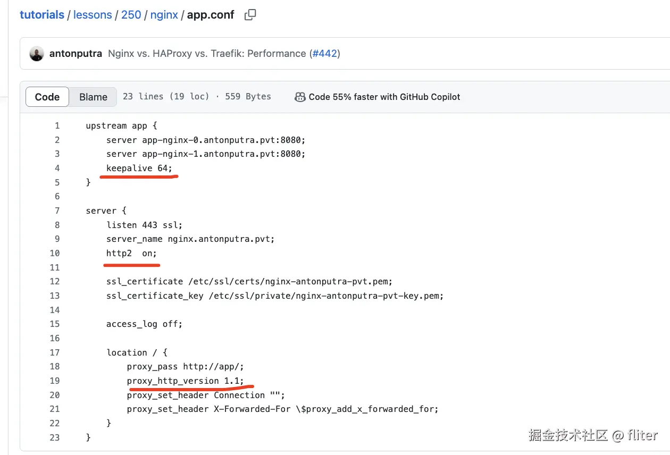Click line number 23 at file end
Screen dimensions: 670x455
pyautogui.click(x=55, y=437)
